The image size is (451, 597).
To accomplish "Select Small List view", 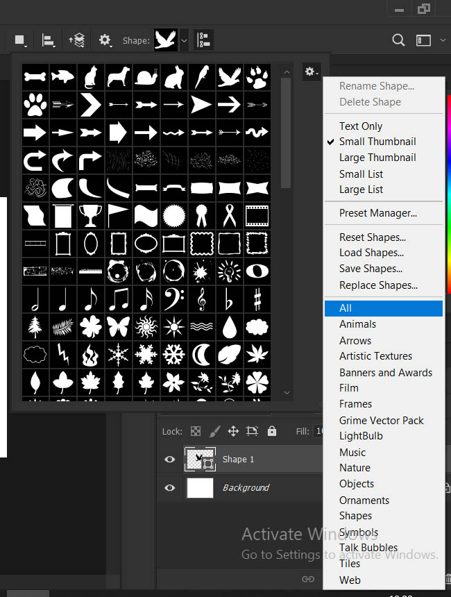I will pos(361,174).
